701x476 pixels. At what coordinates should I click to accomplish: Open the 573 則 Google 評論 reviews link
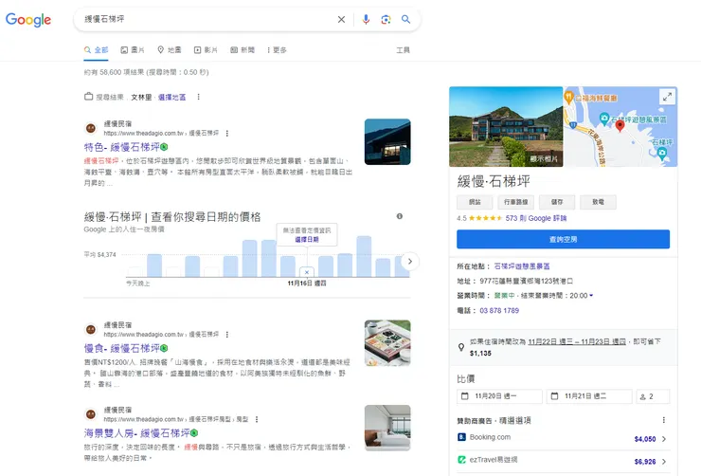[536, 218]
